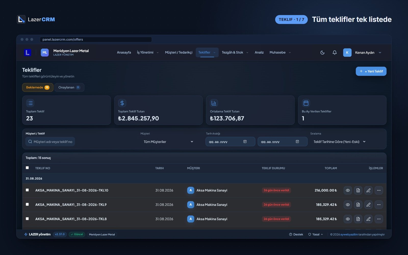View offer TKL10 with the eye icon
The image size is (408, 255).
tap(348, 190)
